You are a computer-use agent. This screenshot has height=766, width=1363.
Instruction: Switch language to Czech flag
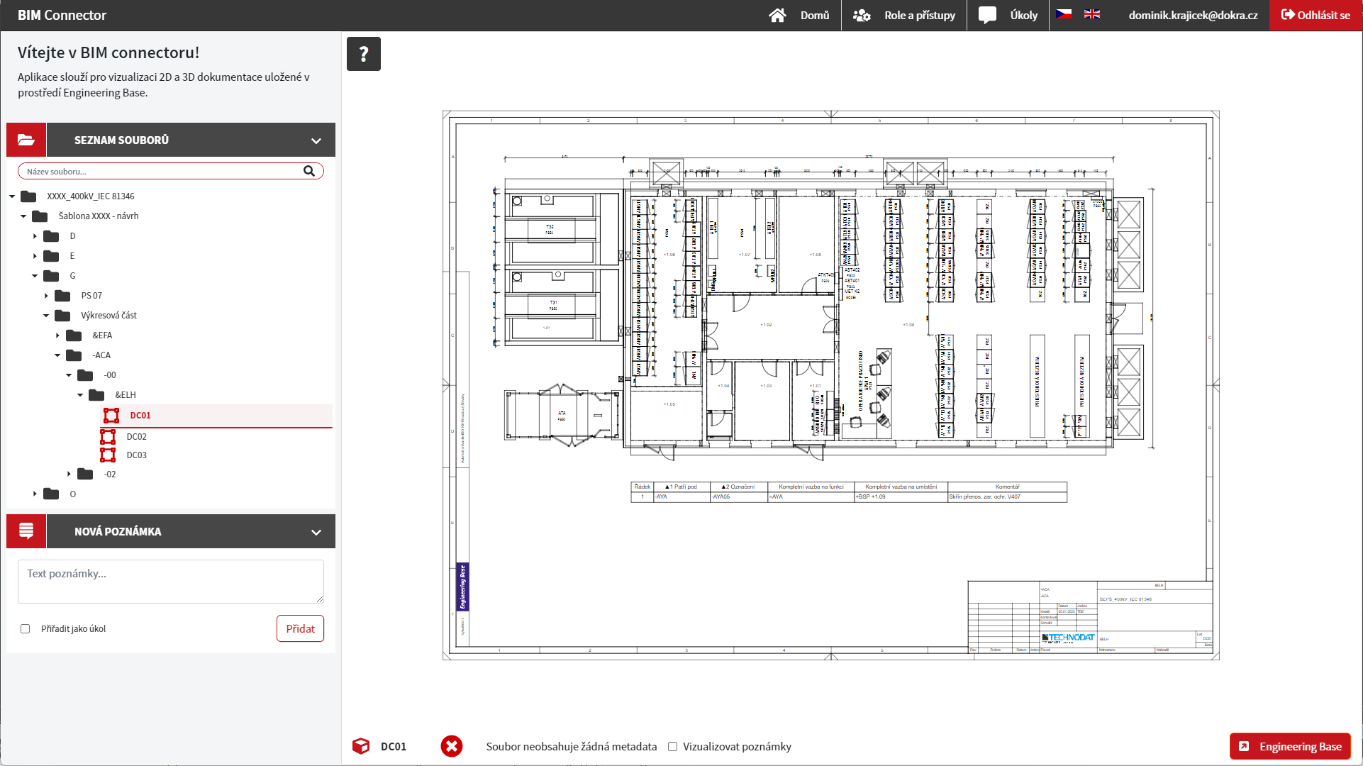[x=1064, y=14]
